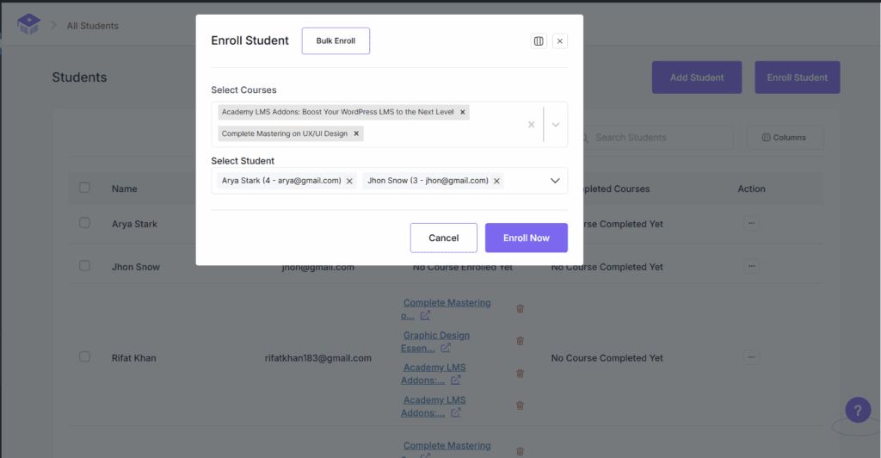Cancel the enroll student dialog
This screenshot has height=458, width=881.
point(443,238)
